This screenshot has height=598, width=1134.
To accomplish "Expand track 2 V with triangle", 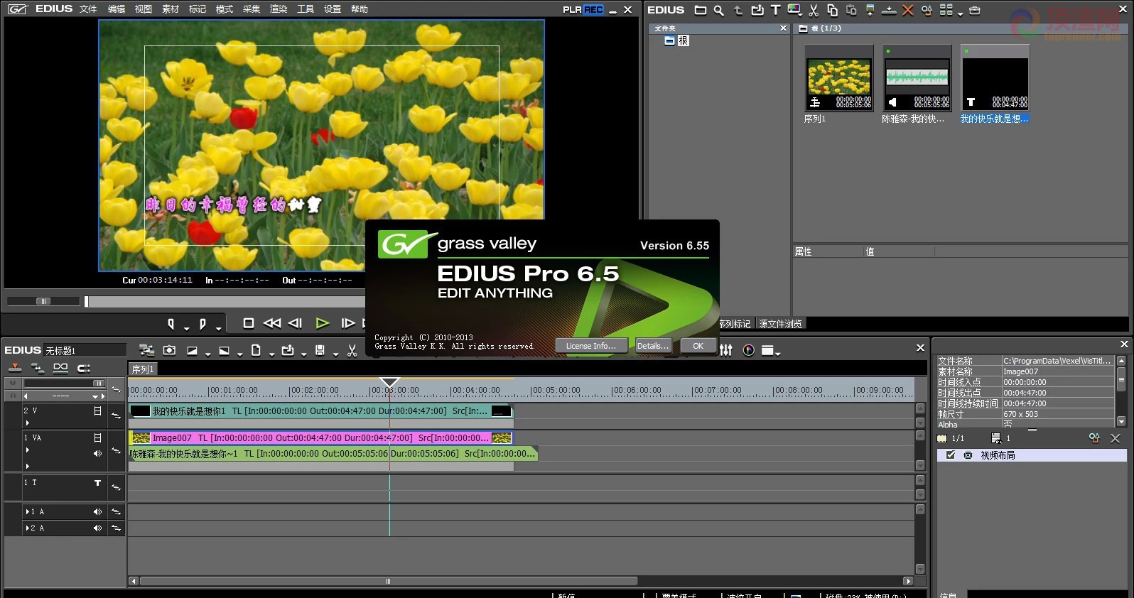I will [x=28, y=423].
